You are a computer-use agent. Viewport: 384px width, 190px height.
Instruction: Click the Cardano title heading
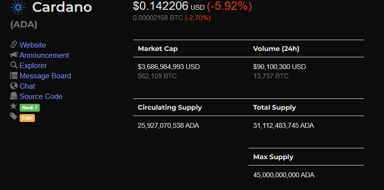(62, 7)
